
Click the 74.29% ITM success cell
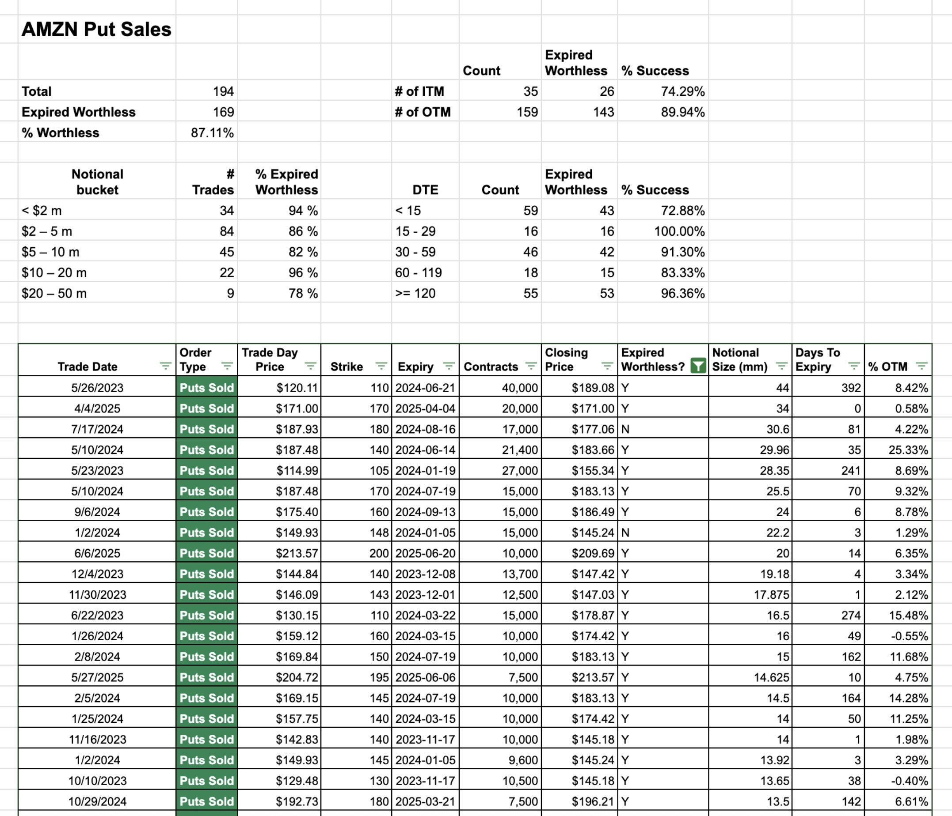coord(663,91)
